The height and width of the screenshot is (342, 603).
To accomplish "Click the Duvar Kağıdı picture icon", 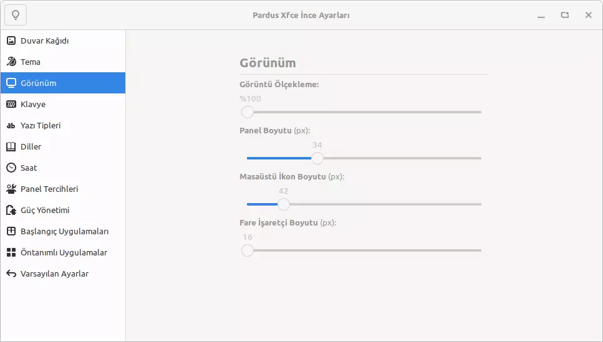I will click(11, 41).
